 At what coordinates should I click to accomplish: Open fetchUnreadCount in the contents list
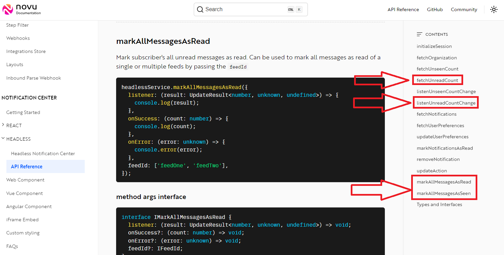click(x=437, y=80)
